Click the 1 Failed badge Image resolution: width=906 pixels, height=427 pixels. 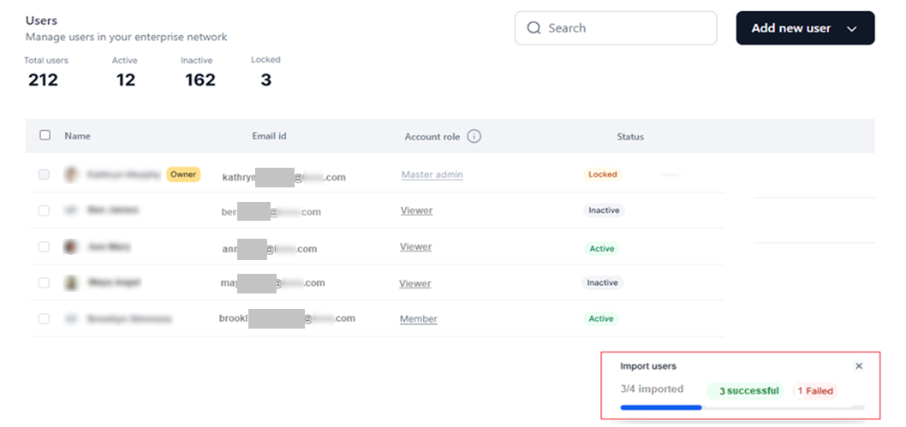[x=815, y=391]
